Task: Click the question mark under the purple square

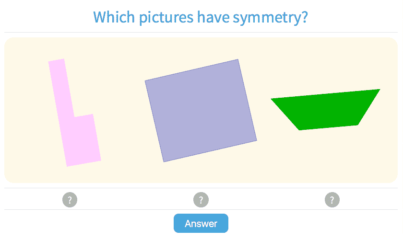Action: click(x=201, y=200)
